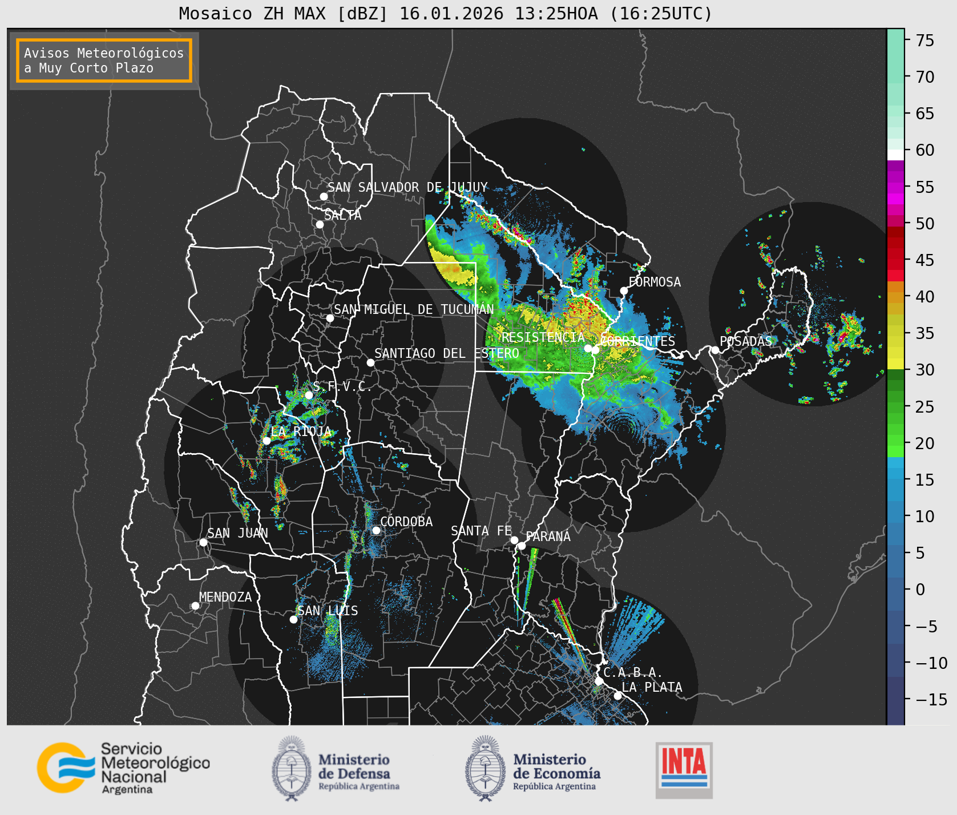Click the Ministerio de Economía logo
Image resolution: width=957 pixels, height=815 pixels.
(533, 769)
